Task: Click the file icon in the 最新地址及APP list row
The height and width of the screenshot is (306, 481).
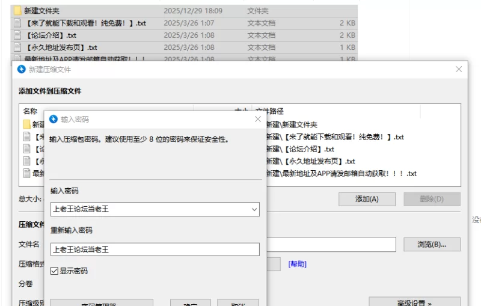Action: click(26, 174)
